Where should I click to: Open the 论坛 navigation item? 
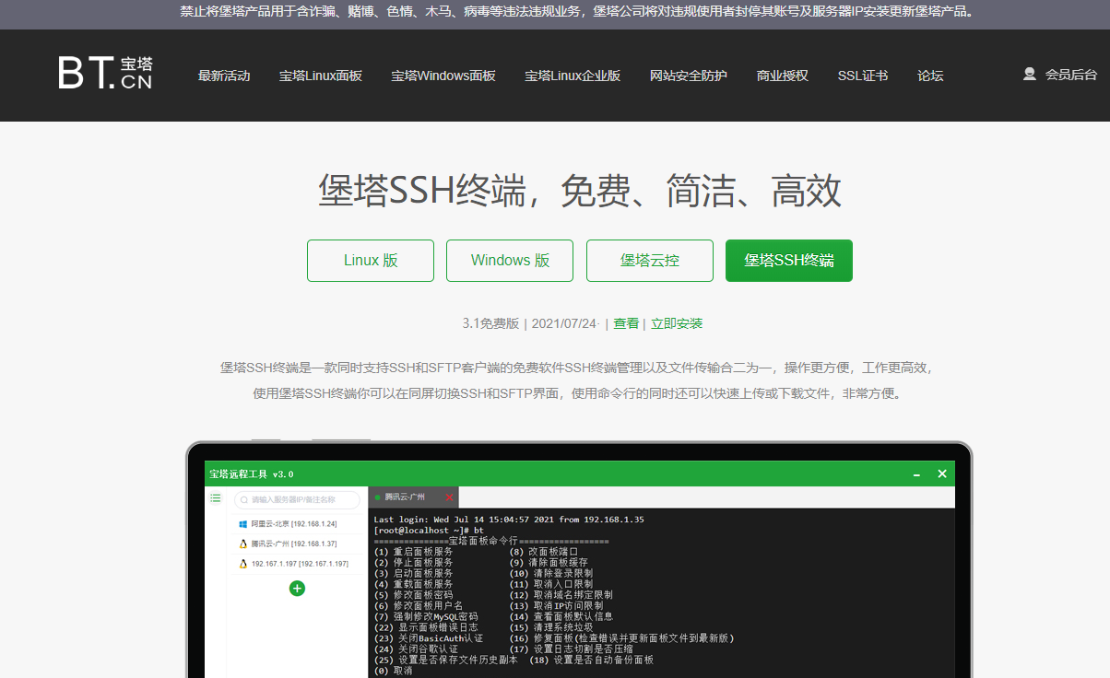pyautogui.click(x=929, y=76)
